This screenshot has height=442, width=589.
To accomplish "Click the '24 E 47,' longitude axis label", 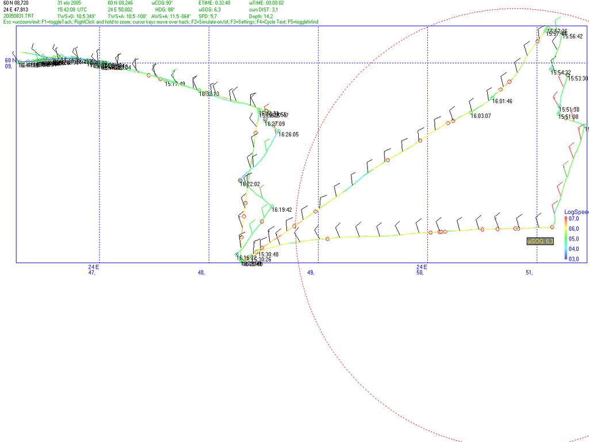I will (94, 270).
